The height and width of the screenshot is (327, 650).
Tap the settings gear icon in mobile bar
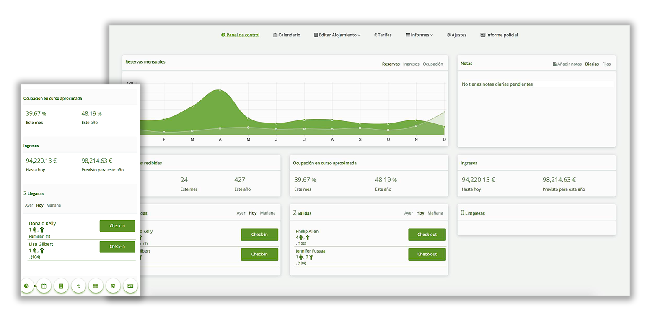pyautogui.click(x=113, y=286)
